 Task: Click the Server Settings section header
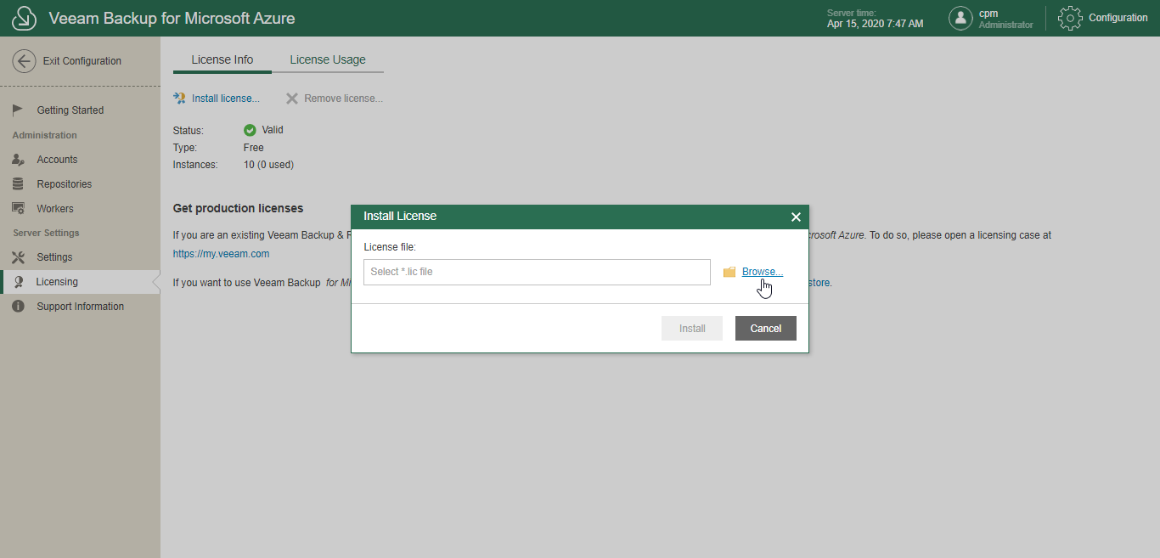click(46, 233)
